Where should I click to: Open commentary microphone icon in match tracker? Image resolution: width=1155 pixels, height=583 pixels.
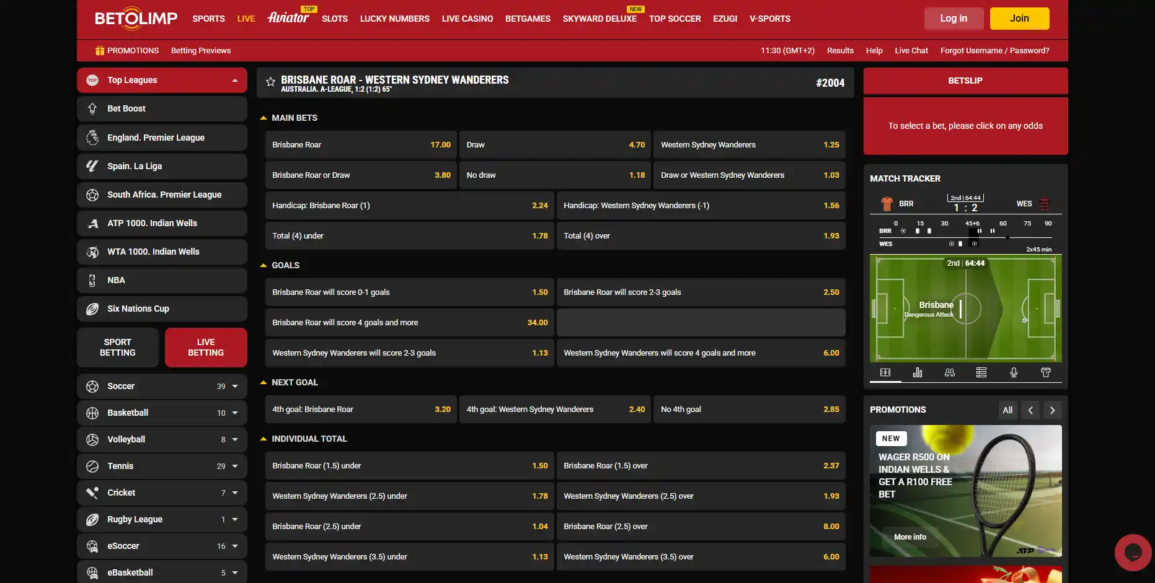pyautogui.click(x=1014, y=372)
